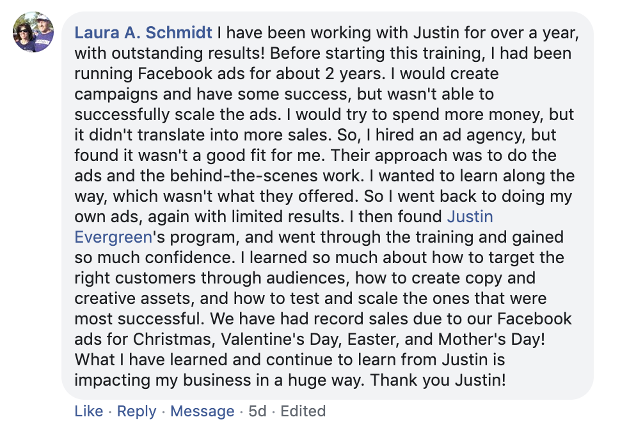This screenshot has width=636, height=424.
Task: Like Laura's comment
Action: tap(89, 411)
